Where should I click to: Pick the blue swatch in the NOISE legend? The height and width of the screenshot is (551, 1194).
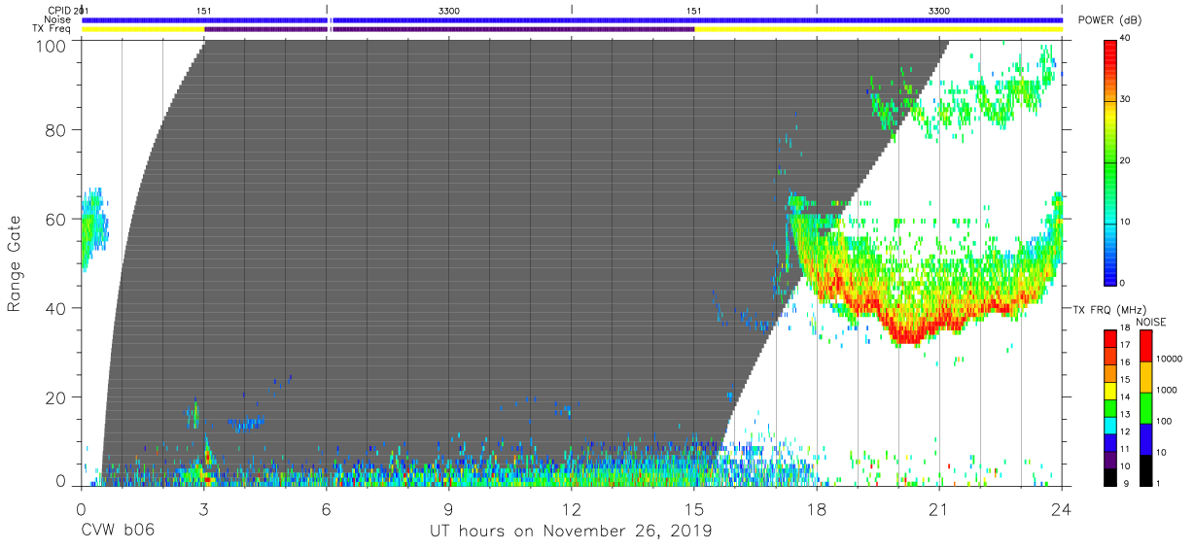click(x=1147, y=439)
